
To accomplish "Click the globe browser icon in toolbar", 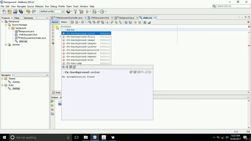I will [x=68, y=11].
